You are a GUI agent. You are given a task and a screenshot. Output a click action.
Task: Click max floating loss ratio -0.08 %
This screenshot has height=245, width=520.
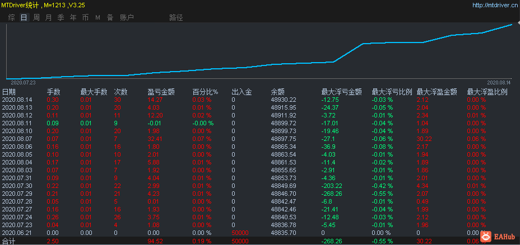382,147
